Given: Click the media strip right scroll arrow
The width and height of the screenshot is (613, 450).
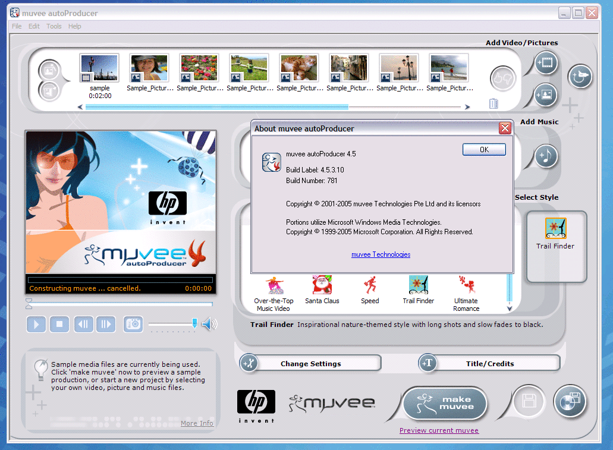Looking at the screenshot, I should click(467, 107).
